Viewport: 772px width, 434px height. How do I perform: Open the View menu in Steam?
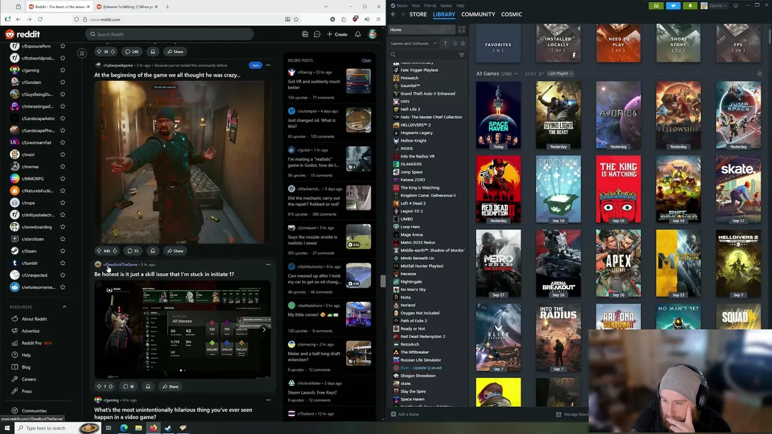point(416,5)
